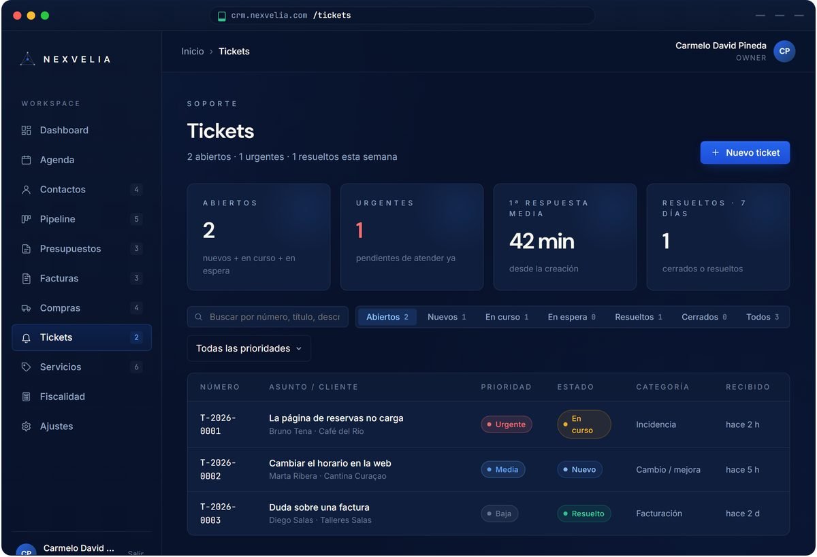The image size is (817, 557).
Task: Open the Dashboard grid icon
Action: (26, 130)
